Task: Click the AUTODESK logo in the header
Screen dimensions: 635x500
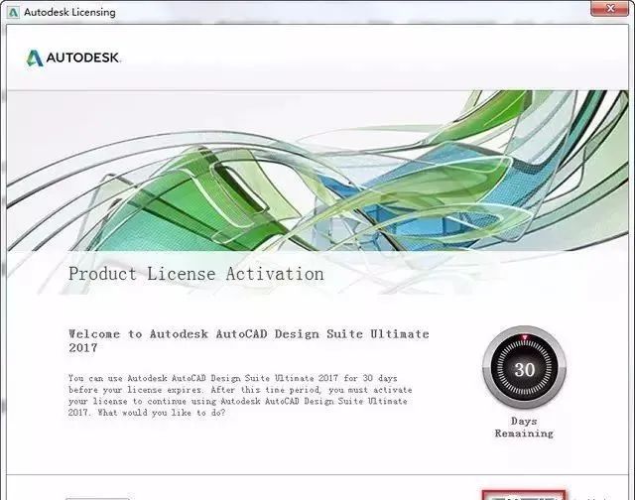Action: pyautogui.click(x=73, y=58)
